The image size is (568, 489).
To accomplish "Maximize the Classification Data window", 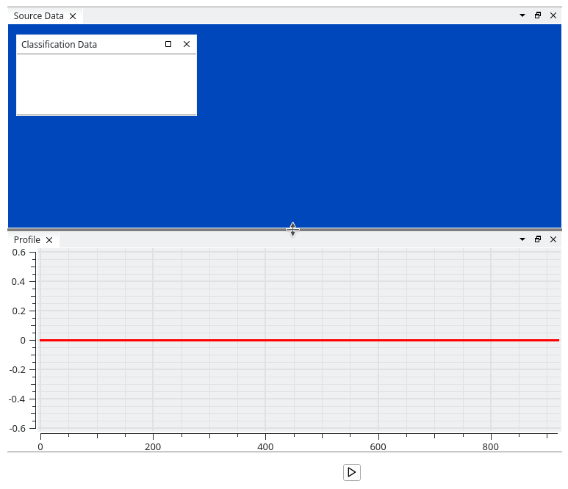I will tap(168, 44).
